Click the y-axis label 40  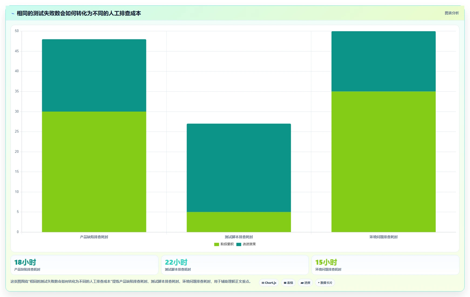17,71
